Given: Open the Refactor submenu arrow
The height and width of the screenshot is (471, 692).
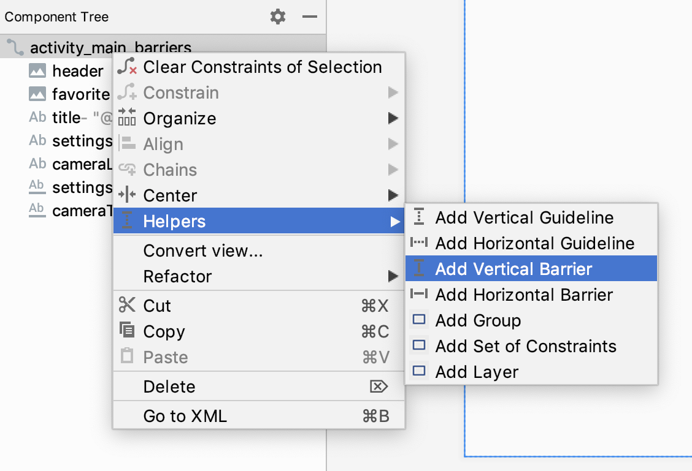Looking at the screenshot, I should click(393, 276).
